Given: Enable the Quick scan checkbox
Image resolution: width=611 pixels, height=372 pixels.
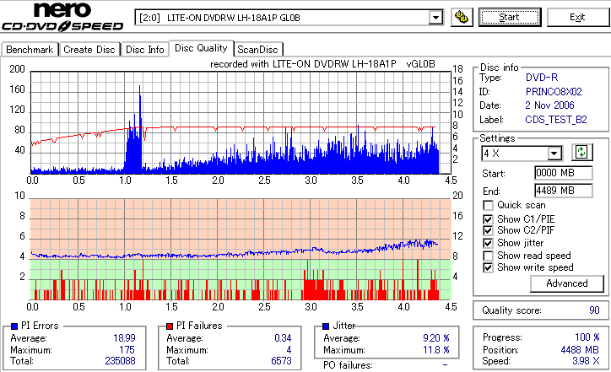Looking at the screenshot, I should coord(488,205).
